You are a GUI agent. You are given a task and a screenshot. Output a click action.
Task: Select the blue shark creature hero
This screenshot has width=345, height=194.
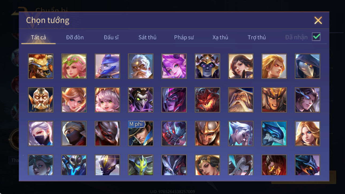tap(274, 134)
